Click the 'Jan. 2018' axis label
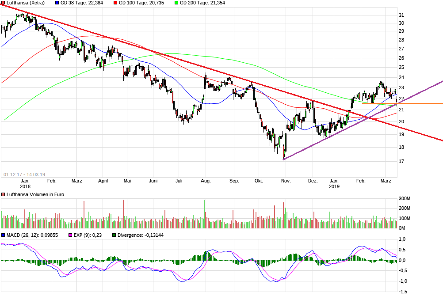Viewport: 443px width, 296px height. coord(25,184)
